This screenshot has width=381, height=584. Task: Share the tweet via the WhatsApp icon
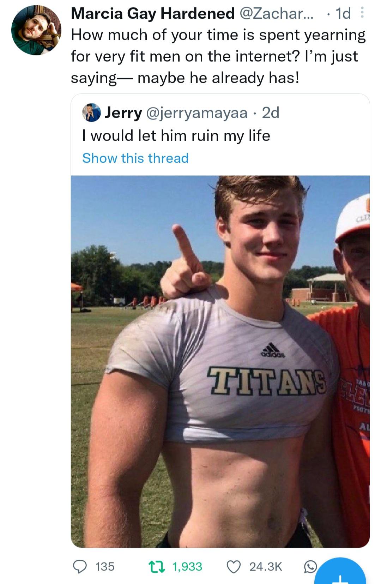tap(310, 567)
